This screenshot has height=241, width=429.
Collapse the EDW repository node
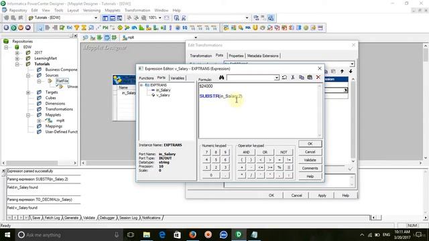pyautogui.click(x=6, y=48)
